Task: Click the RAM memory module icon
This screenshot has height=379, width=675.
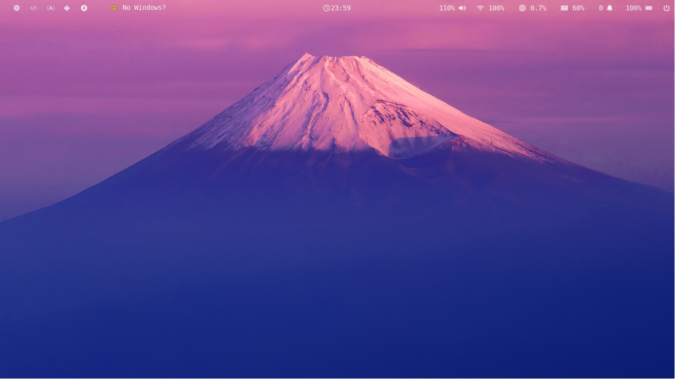Action: click(564, 8)
